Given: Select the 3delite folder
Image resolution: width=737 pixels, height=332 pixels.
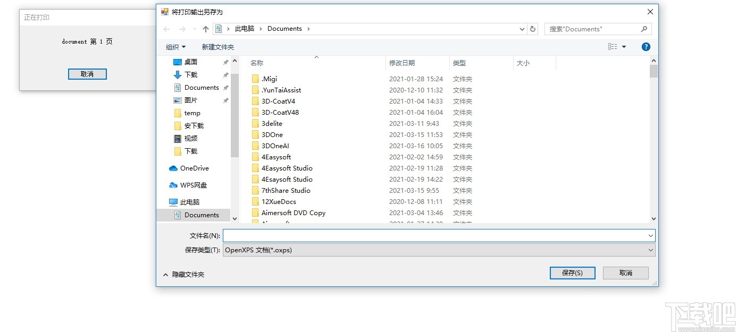Looking at the screenshot, I should click(272, 124).
